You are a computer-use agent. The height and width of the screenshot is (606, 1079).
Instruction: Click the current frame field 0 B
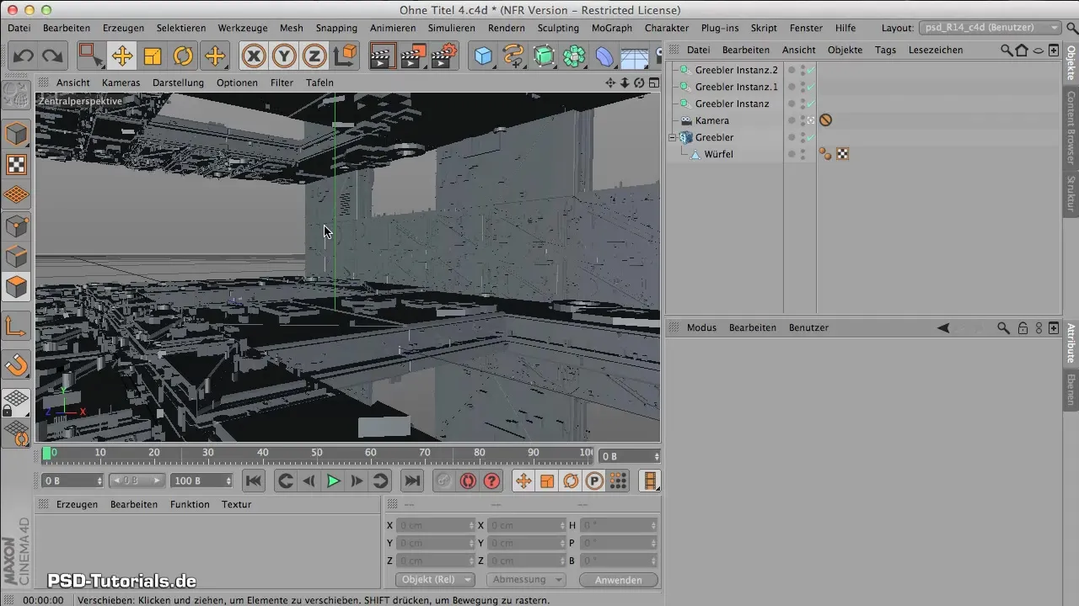72,481
